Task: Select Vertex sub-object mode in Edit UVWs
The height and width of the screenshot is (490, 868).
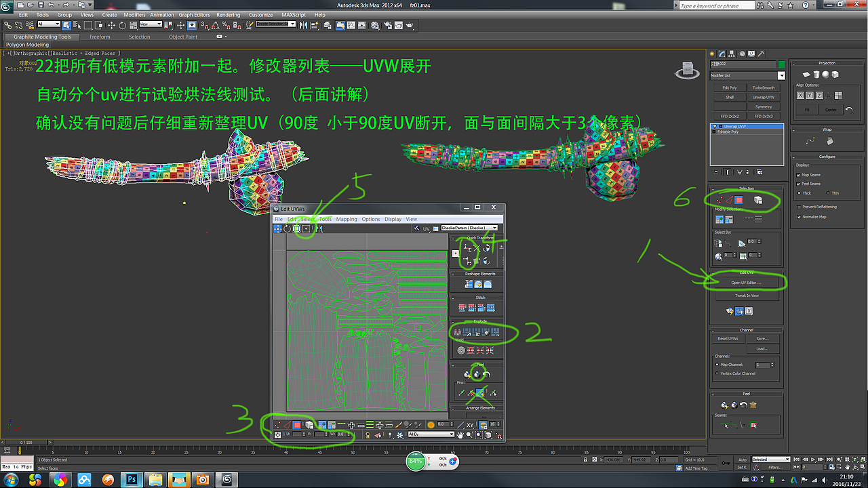Action: tap(278, 425)
